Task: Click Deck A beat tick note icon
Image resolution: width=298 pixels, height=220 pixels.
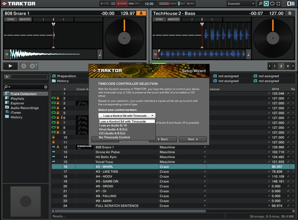Action: pos(100,54)
